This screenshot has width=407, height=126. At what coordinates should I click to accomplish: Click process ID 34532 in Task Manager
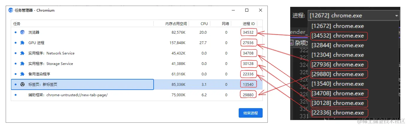tap(248, 32)
